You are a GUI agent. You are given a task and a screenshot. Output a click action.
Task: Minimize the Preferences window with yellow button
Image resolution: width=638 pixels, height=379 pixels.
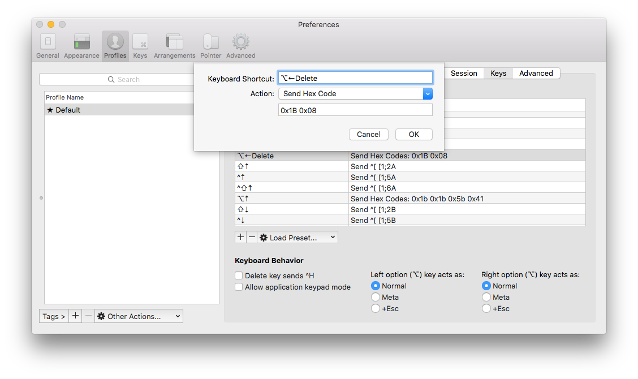point(51,24)
